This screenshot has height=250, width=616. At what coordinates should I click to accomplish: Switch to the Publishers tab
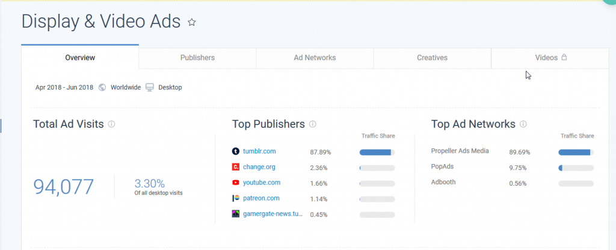pos(197,58)
